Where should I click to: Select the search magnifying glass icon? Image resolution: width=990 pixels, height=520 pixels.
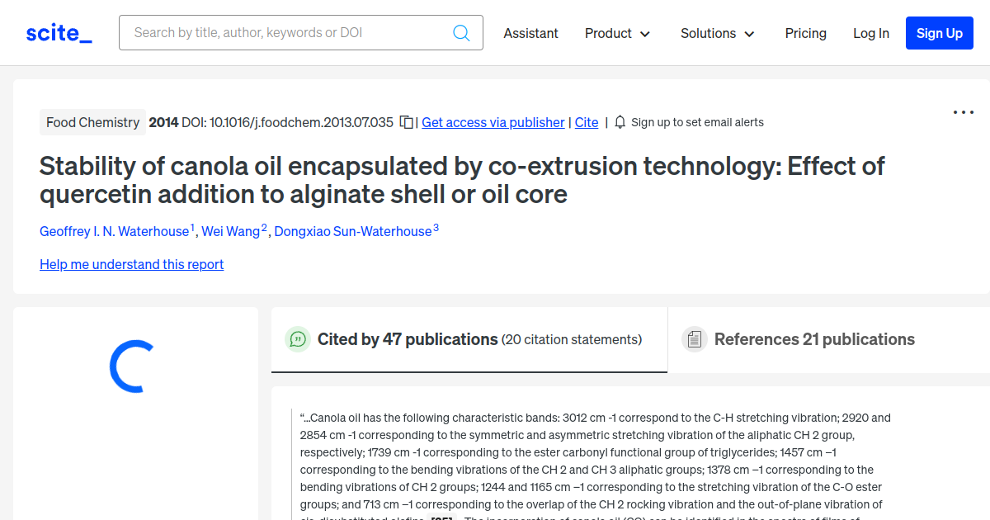click(x=461, y=32)
